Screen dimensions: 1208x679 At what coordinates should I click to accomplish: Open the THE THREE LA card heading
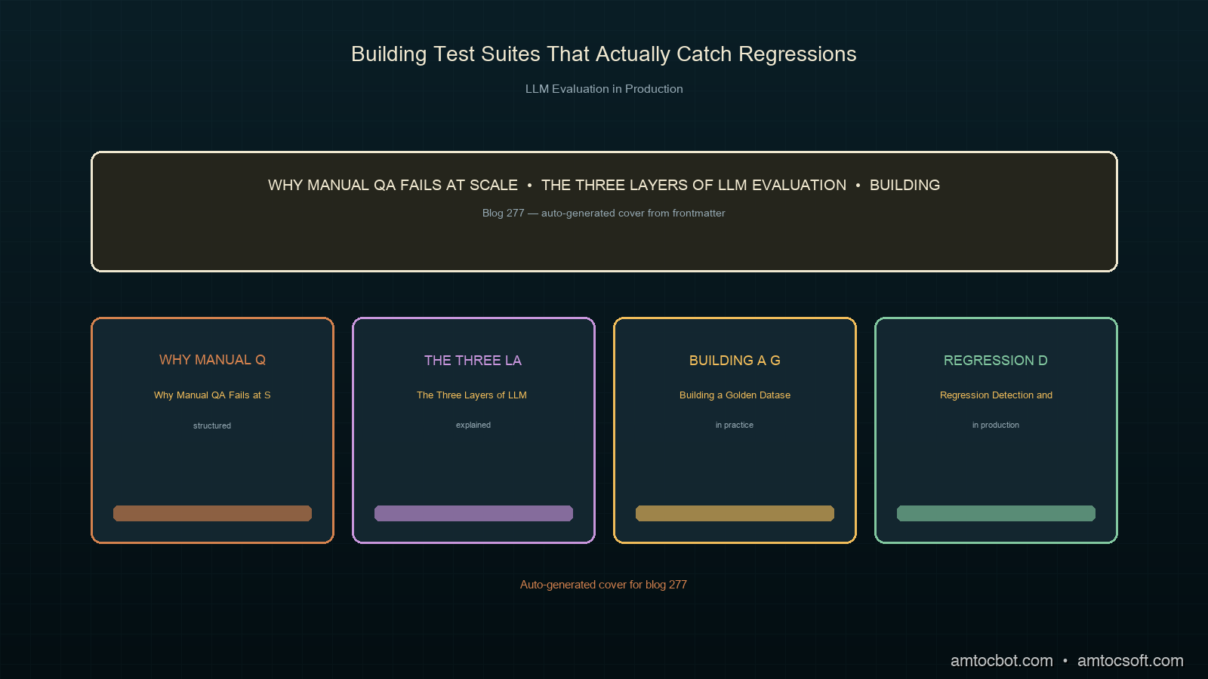[x=473, y=361]
